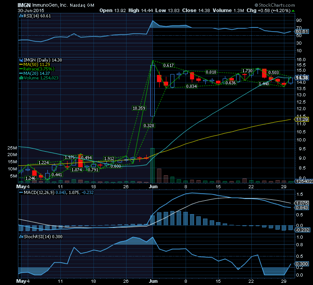313x285 pixels.
Task: Click the "MA(20) 14.37" legend label
Action: pos(37,74)
